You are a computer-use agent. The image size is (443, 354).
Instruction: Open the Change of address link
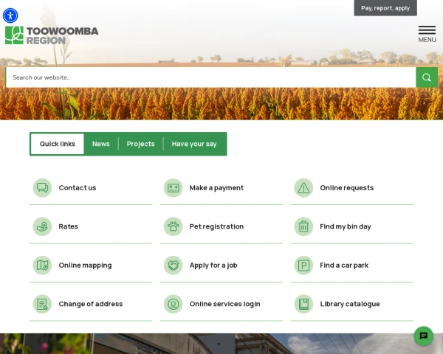click(x=91, y=304)
